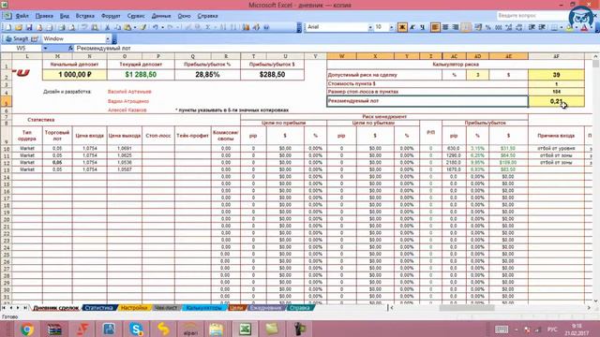The width and height of the screenshot is (600, 337).
Task: Click the Comma style 000 icon
Action: click(499, 27)
